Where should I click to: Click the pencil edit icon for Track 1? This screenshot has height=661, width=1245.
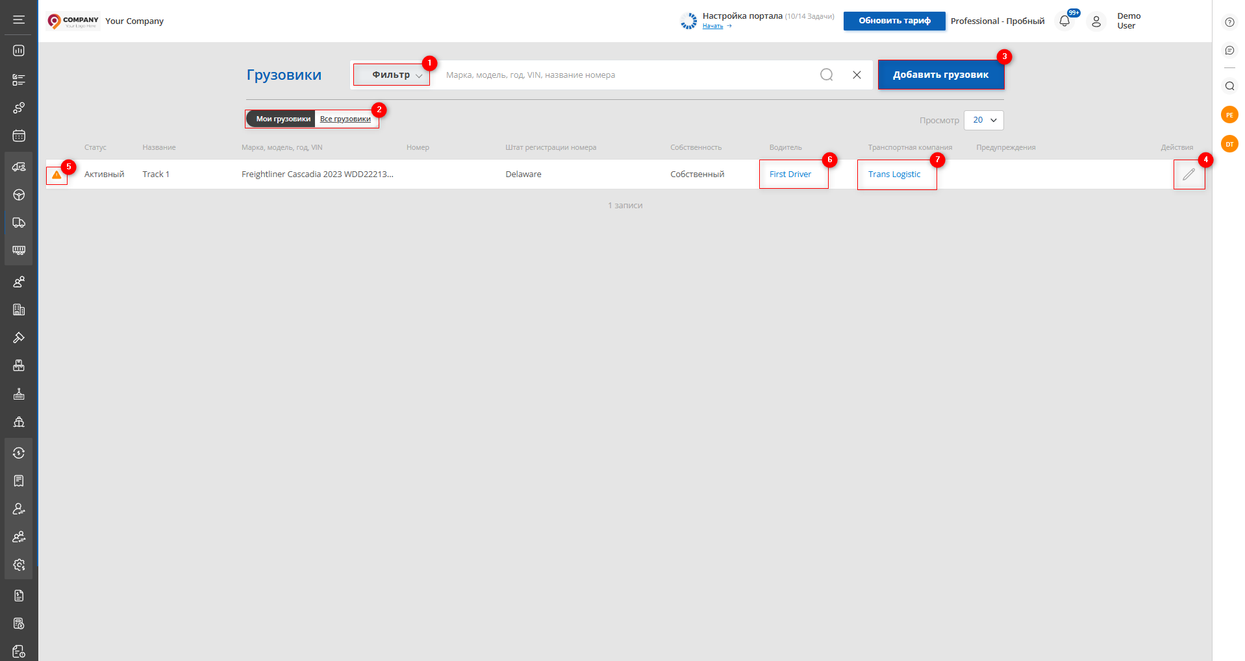1188,174
